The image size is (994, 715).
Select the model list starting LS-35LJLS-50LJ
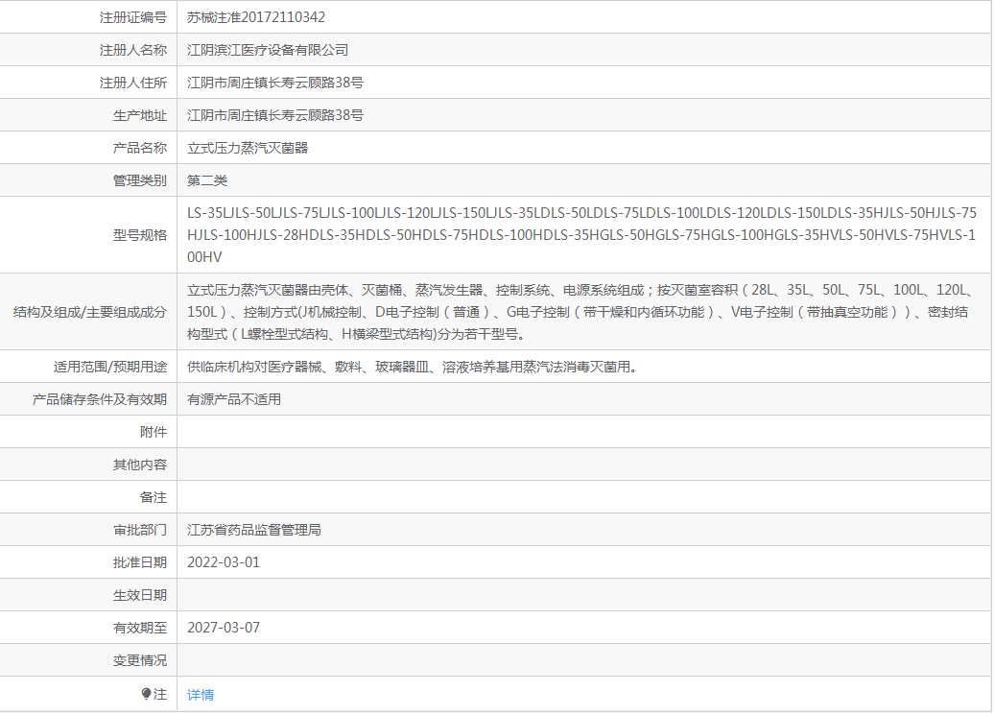click(x=582, y=235)
